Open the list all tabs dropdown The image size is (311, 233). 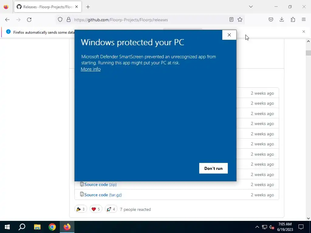pyautogui.click(x=251, y=7)
